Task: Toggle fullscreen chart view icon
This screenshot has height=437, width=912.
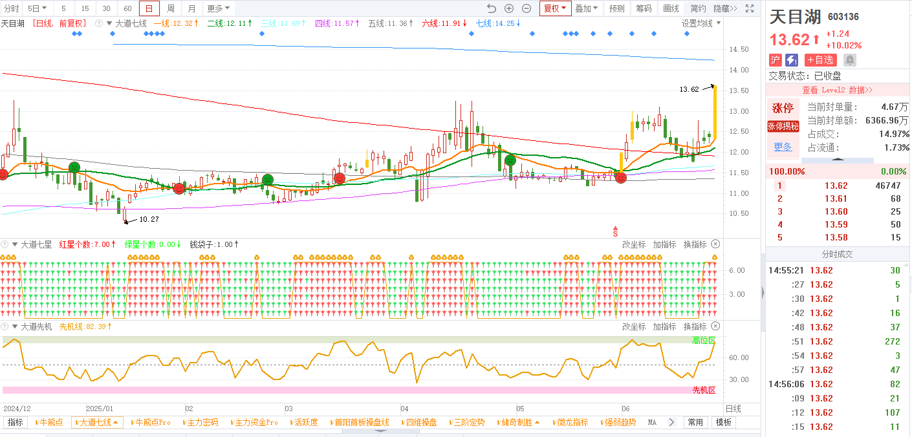Action: 750,8
